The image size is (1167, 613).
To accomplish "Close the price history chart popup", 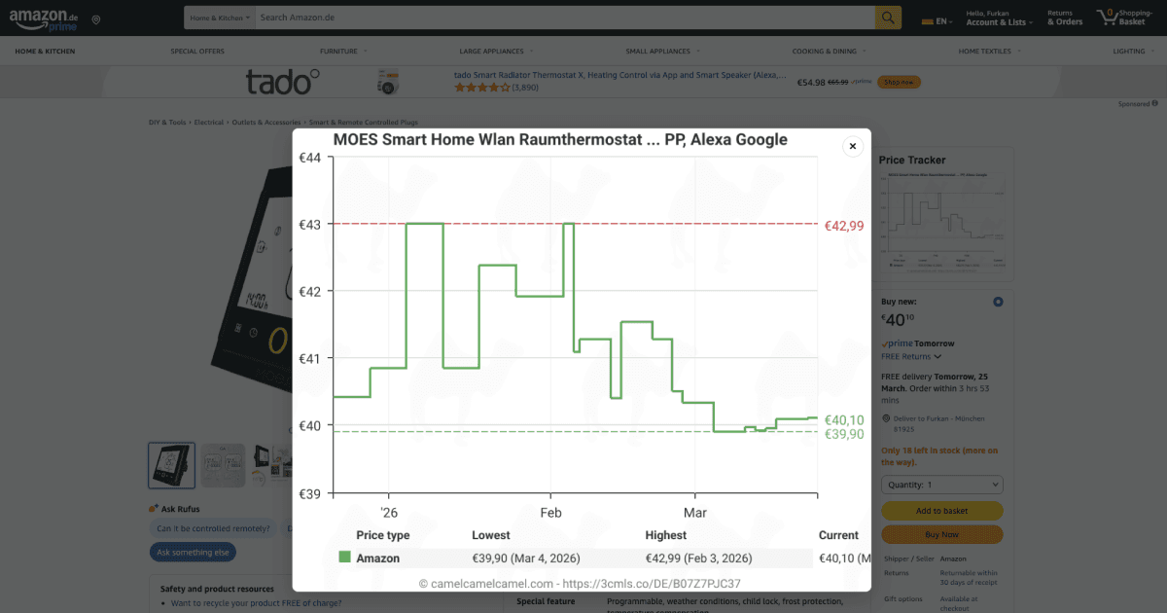I will [852, 146].
